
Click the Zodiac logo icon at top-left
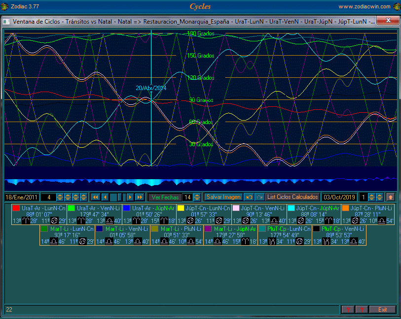point(4,6)
